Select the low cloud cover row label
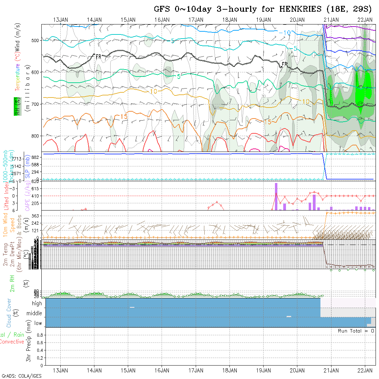Viewport: 379px width, 379px height. [38, 323]
